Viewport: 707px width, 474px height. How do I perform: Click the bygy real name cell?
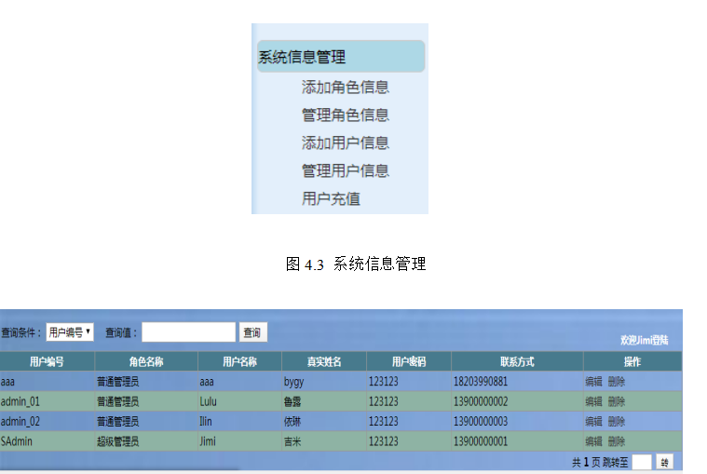point(324,382)
